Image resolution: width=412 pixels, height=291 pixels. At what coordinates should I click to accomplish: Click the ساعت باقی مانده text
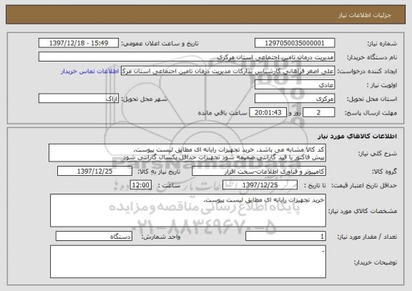point(222,113)
